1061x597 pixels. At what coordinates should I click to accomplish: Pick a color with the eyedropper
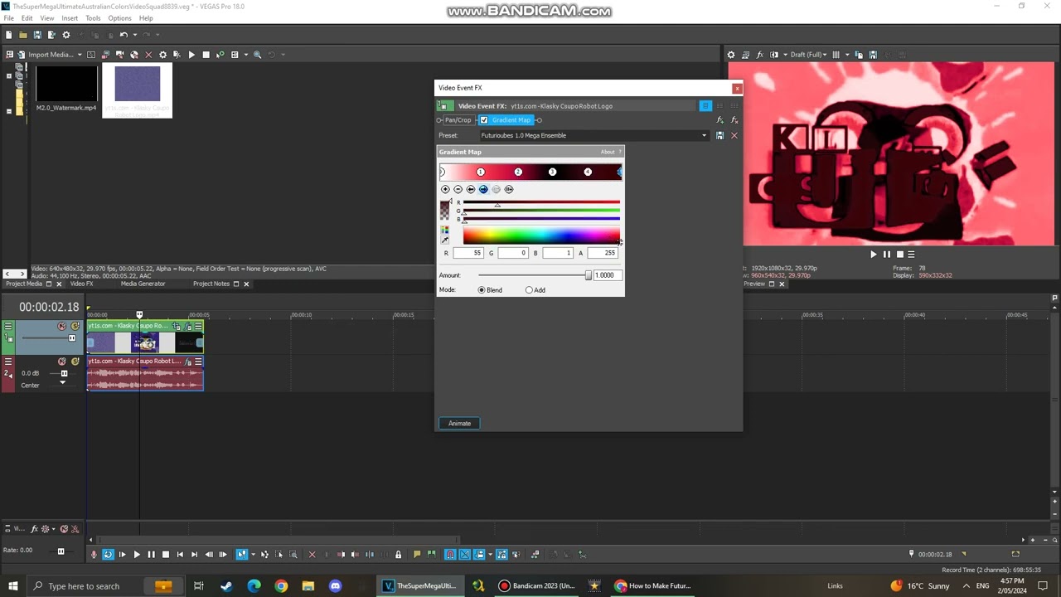click(445, 240)
